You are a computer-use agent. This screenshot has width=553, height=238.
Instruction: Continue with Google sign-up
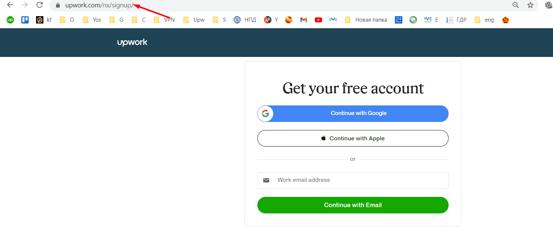(353, 113)
